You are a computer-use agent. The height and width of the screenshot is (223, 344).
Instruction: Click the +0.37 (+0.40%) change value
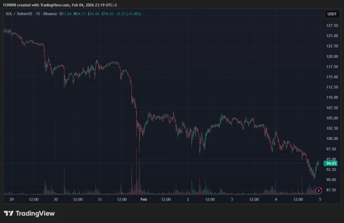click(x=128, y=14)
